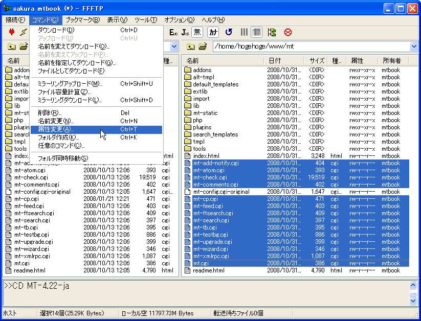Choose 属性変更(A)... from the command menu
The height and width of the screenshot is (321, 421).
(x=96, y=129)
